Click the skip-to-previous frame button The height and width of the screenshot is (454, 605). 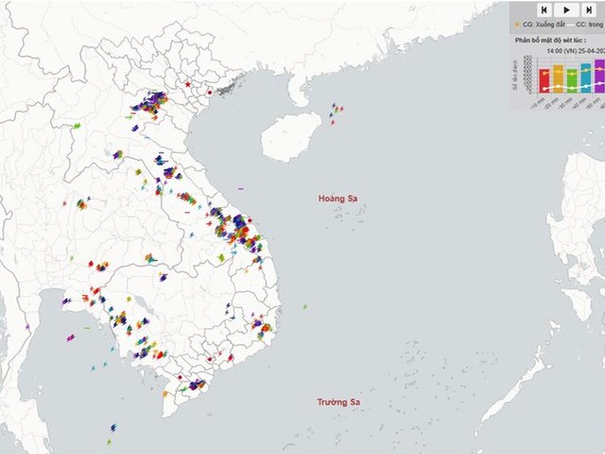click(544, 9)
